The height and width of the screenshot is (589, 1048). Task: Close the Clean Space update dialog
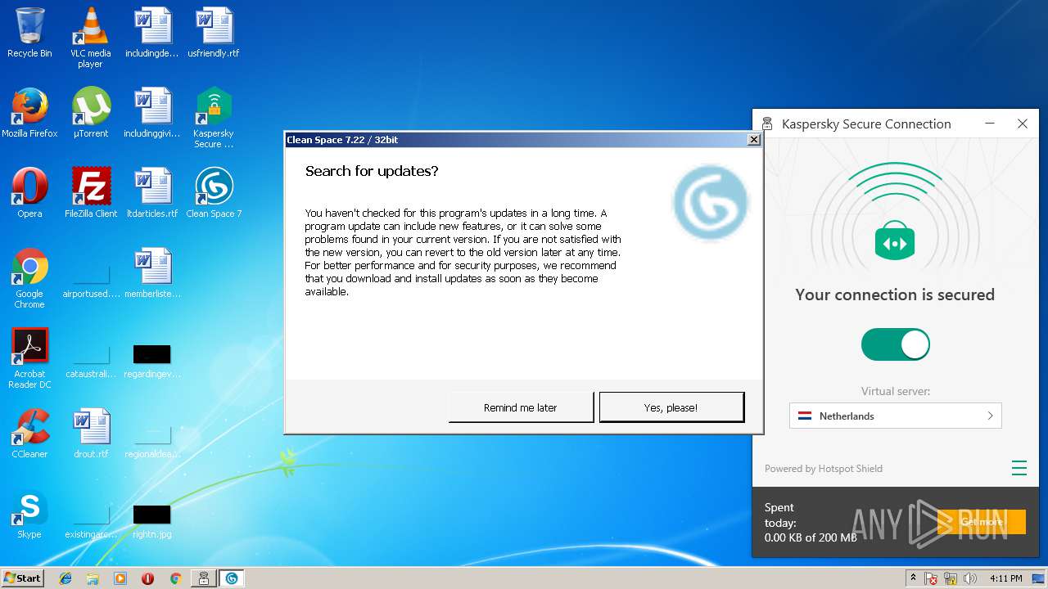(754, 140)
